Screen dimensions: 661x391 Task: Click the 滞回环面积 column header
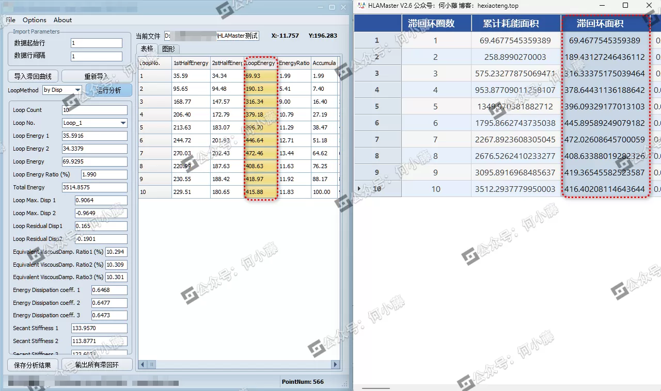click(600, 23)
